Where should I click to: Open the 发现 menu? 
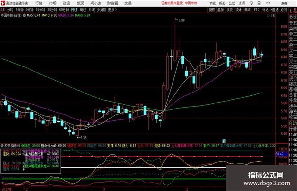coord(80,3)
